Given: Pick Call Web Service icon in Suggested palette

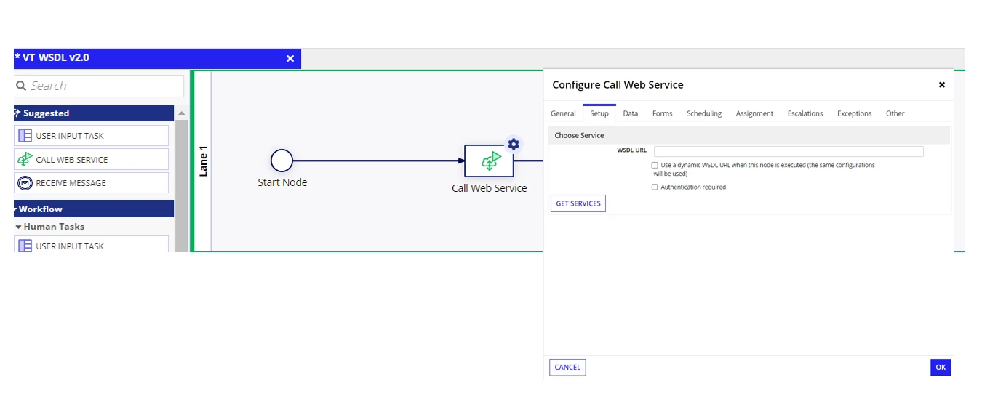Looking at the screenshot, I should (25, 159).
